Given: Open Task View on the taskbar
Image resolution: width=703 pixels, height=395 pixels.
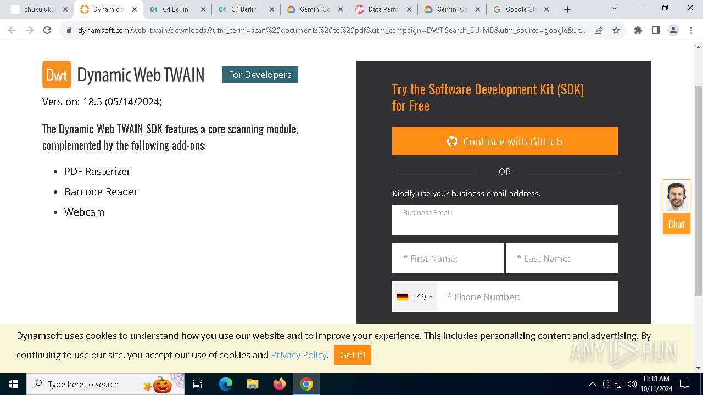Looking at the screenshot, I should pos(198,384).
